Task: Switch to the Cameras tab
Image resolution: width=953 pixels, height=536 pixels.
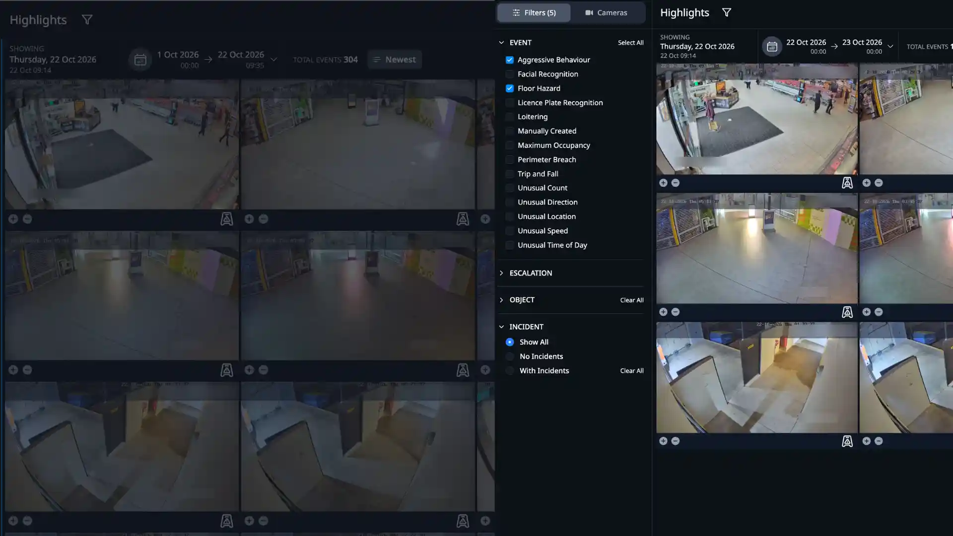Action: 606,13
